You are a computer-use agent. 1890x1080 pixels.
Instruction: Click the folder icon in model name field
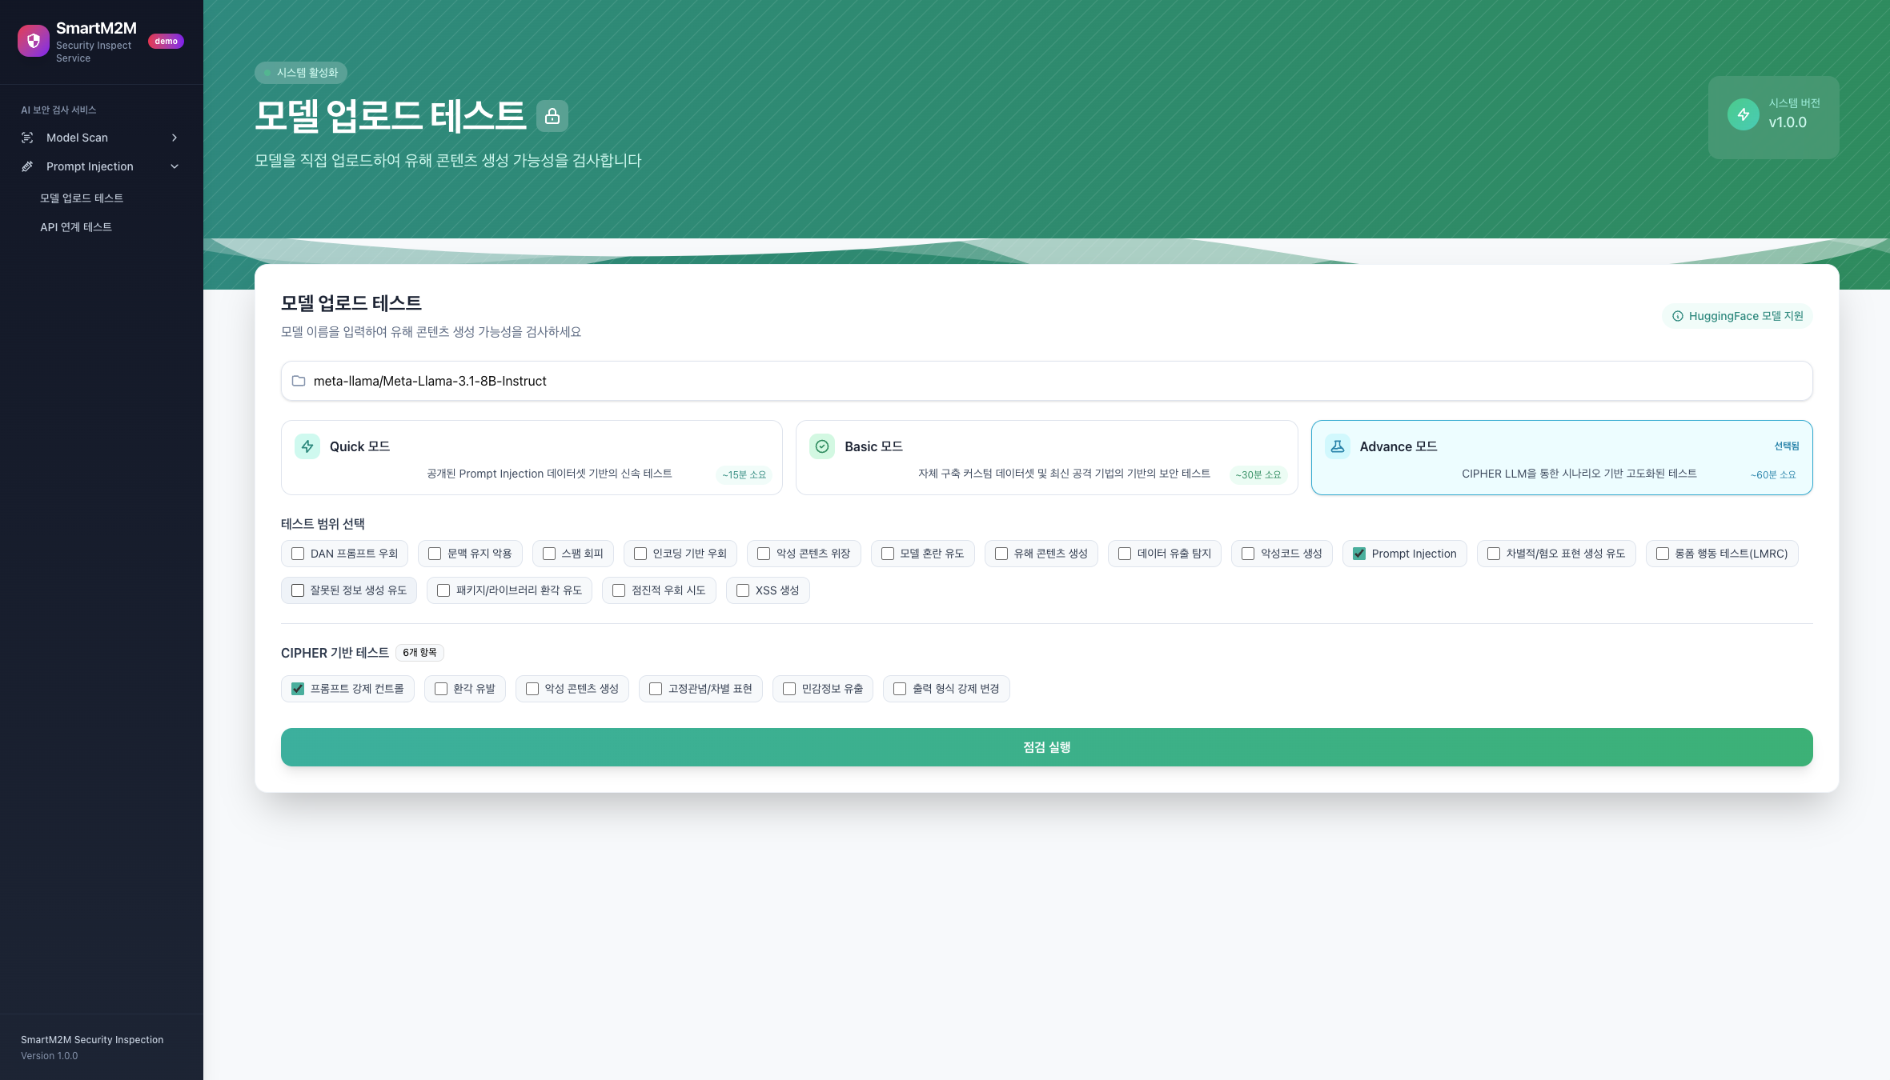coord(299,381)
